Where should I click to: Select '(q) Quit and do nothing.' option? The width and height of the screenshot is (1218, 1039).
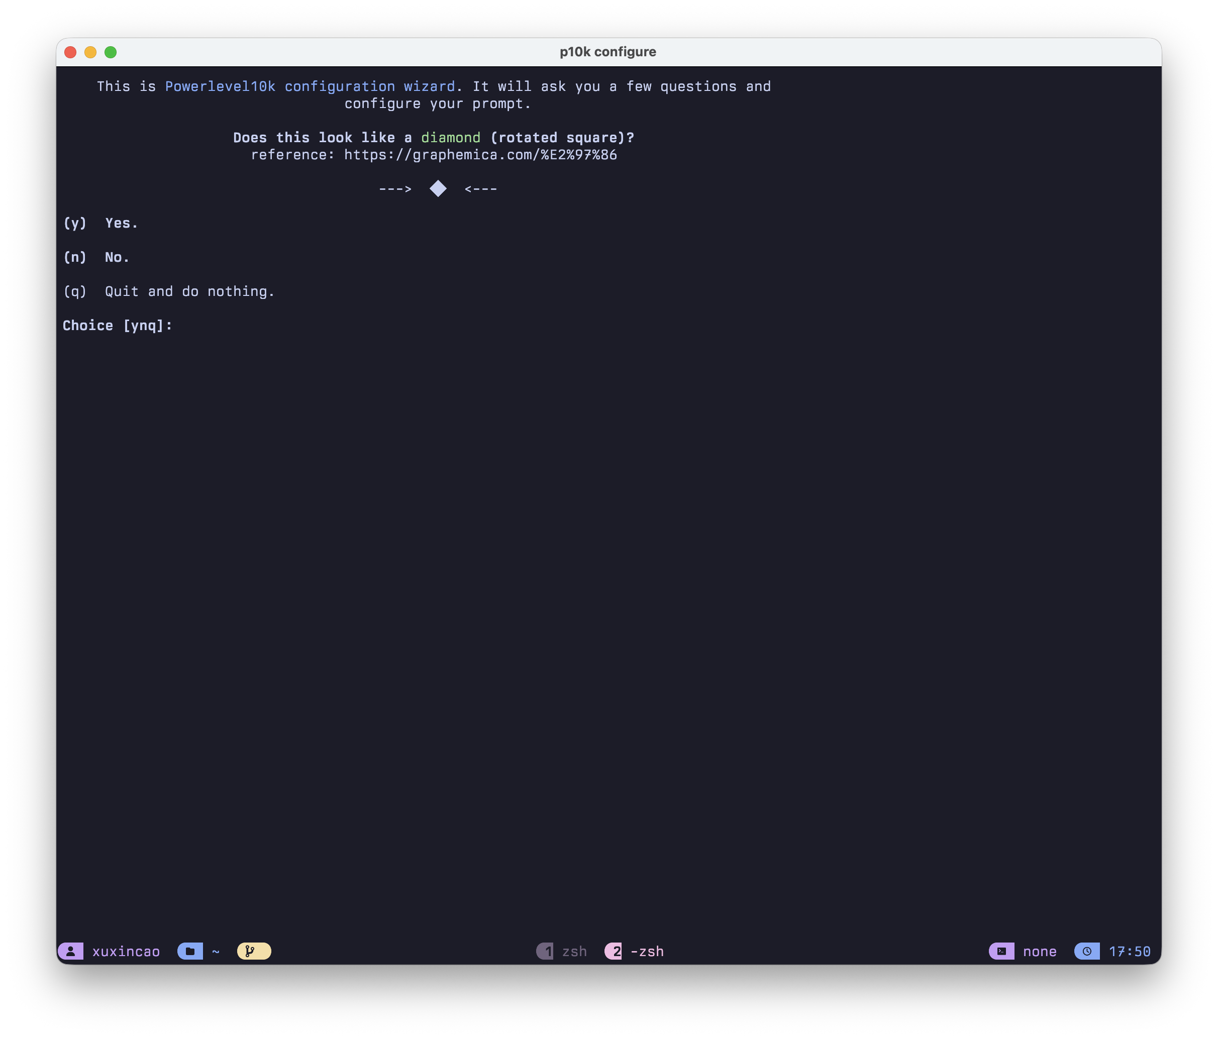pyautogui.click(x=169, y=291)
